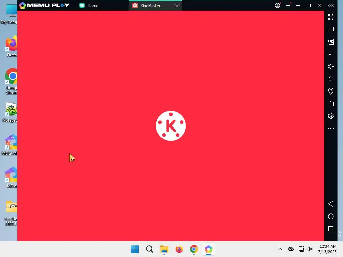Screen dimensions: 343x257
Task: Open File Explorer from the taskbar
Action: coord(164,249)
